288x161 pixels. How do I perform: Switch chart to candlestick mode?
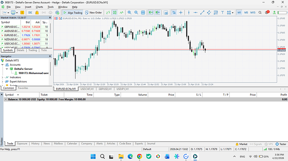pyautogui.click(x=115, y=12)
